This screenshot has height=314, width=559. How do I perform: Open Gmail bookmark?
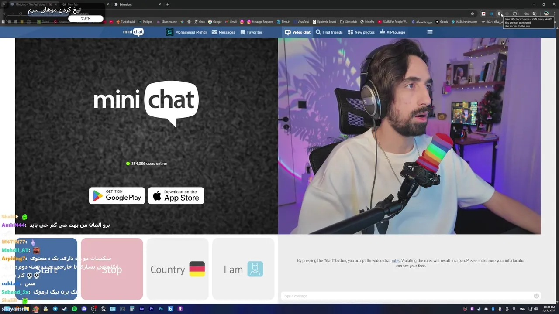tap(231, 22)
